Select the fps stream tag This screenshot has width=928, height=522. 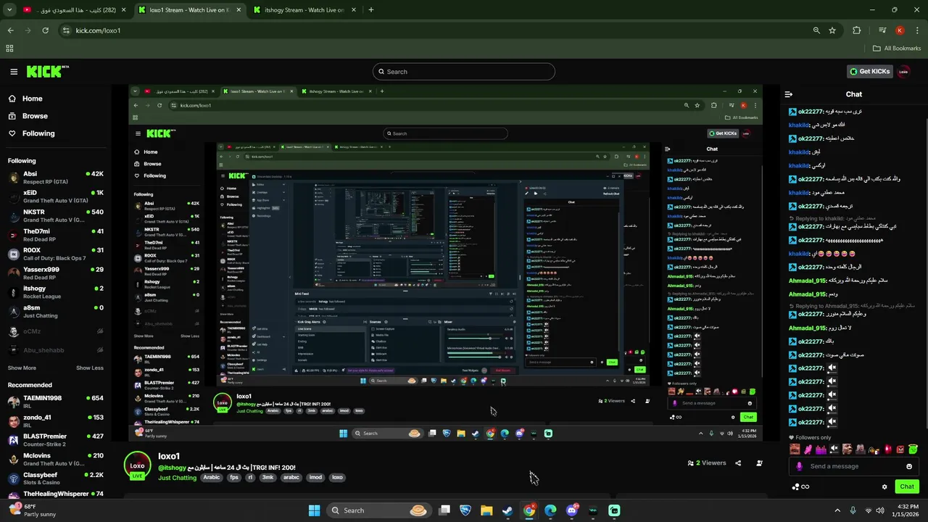coord(234,478)
